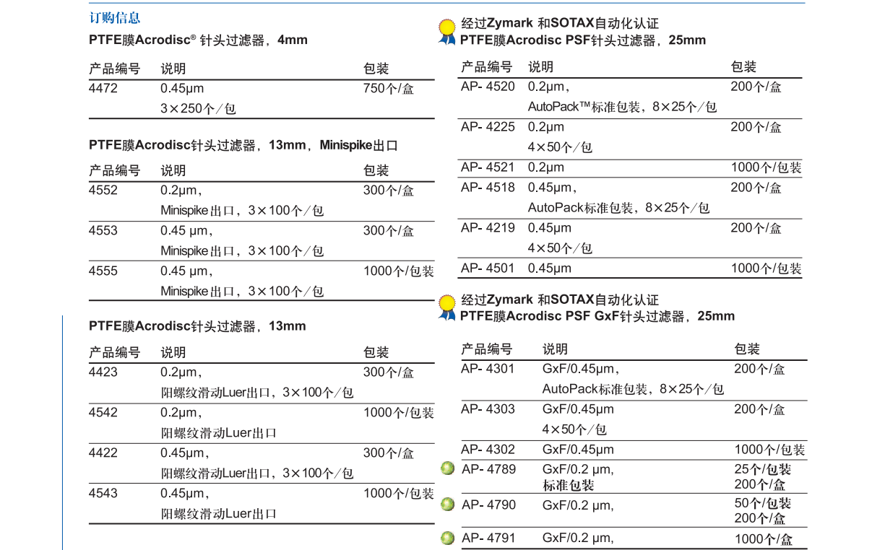Screen dimensions: 885x550
Task: Click the 4×50个/包 line under AP-4225
Action: [560, 147]
